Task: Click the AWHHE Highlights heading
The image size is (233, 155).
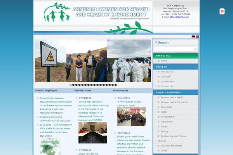Action: 46,91
